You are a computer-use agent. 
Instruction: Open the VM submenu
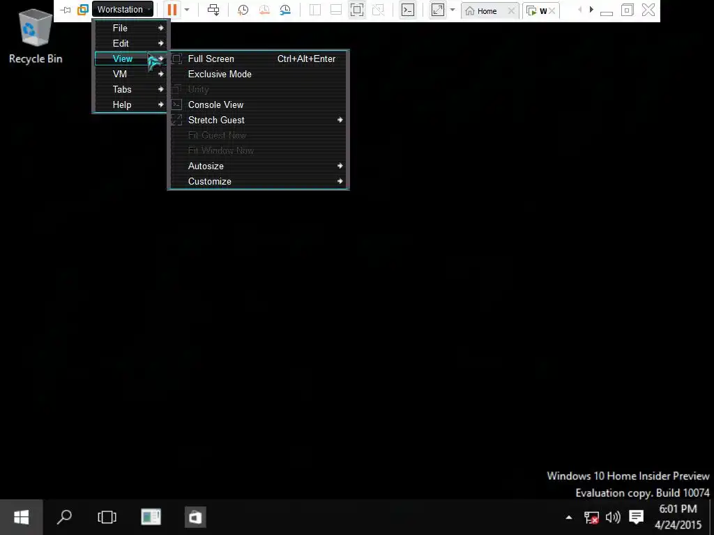(x=131, y=74)
